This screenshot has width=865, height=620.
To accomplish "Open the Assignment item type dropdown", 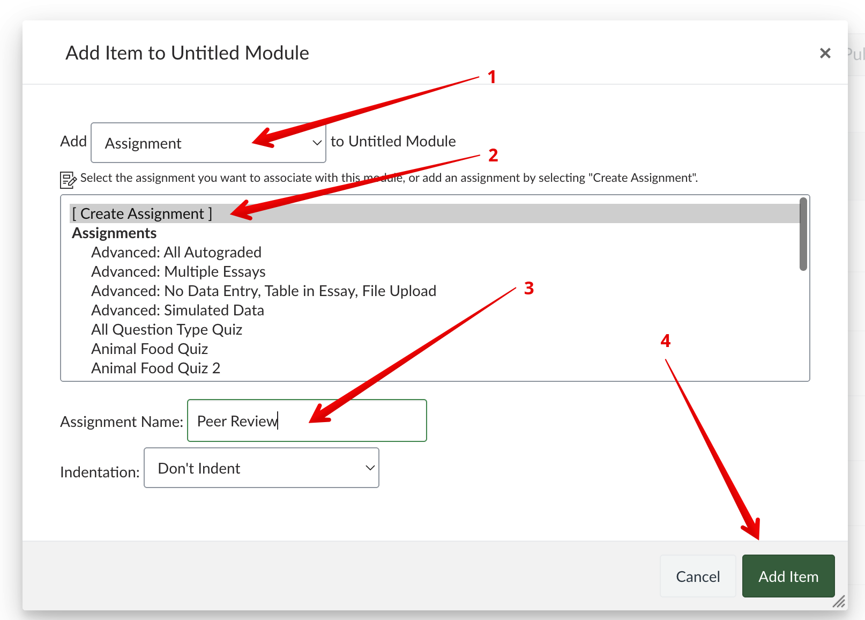I will pyautogui.click(x=208, y=143).
